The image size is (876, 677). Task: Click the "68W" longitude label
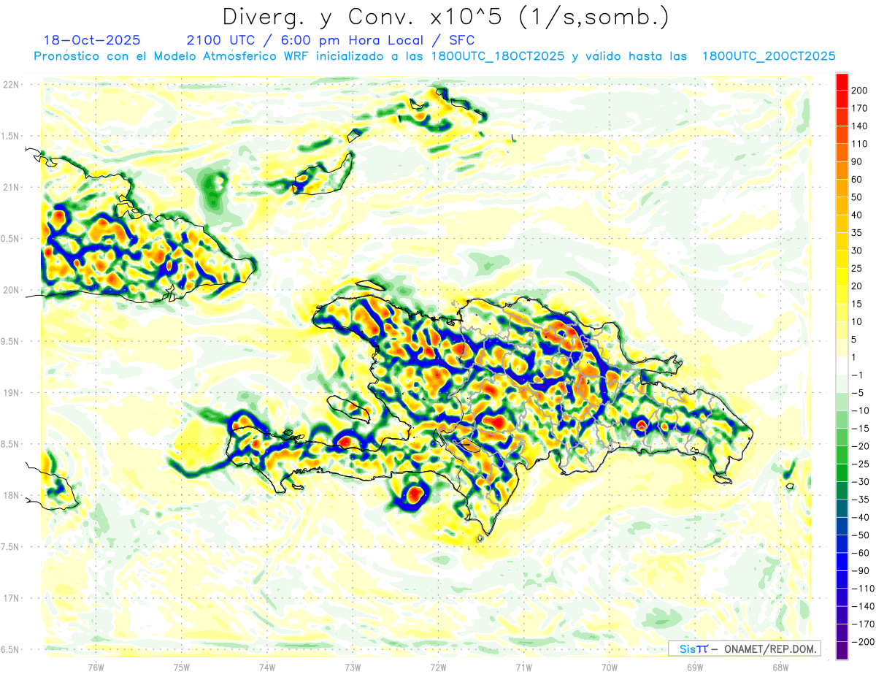tap(780, 668)
